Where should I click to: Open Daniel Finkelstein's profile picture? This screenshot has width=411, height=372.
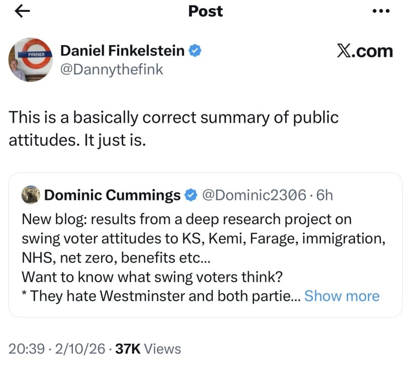tap(30, 59)
